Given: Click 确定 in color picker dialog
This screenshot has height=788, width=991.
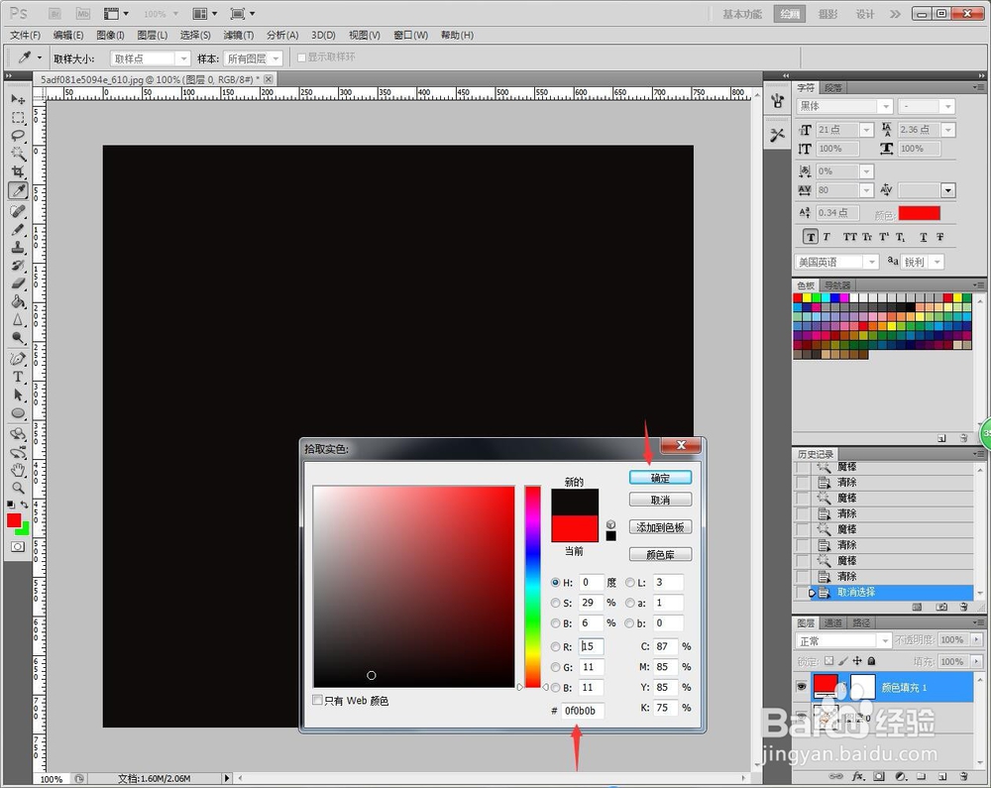Looking at the screenshot, I should (660, 479).
